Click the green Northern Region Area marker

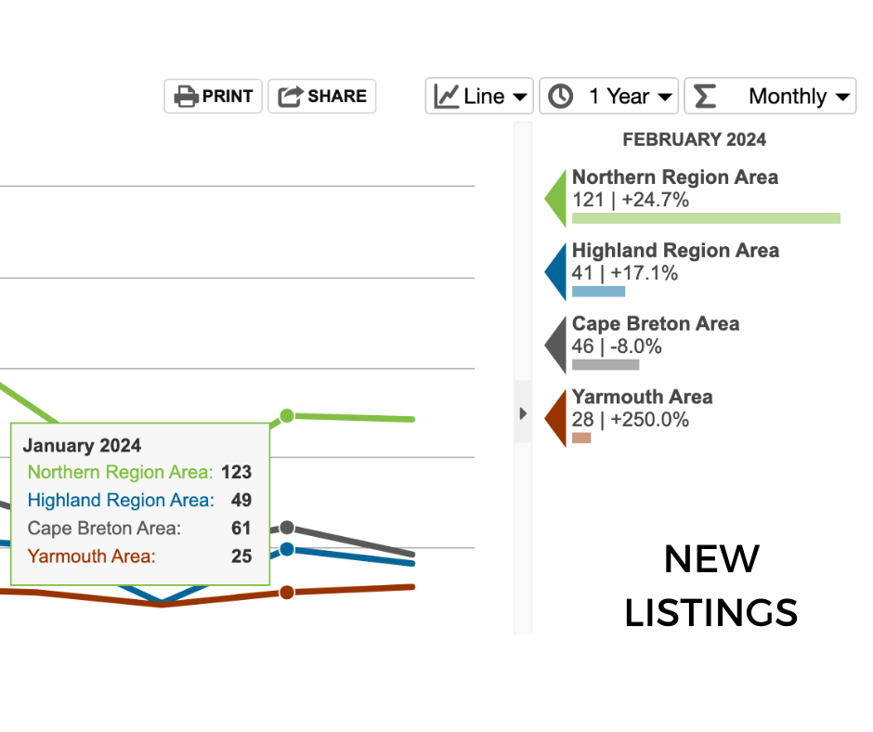555,198
